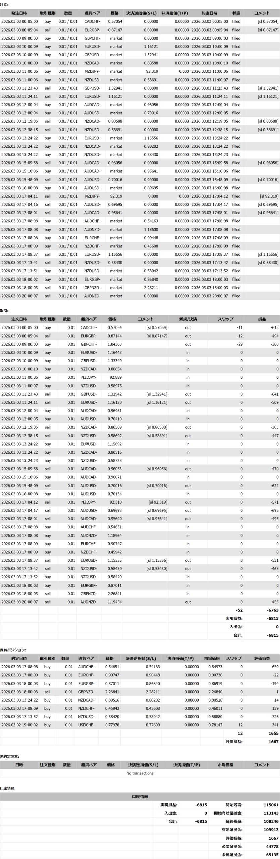280x859 pixels.
Task: Click the 損益 column header in trades table
Action: tap(262, 319)
